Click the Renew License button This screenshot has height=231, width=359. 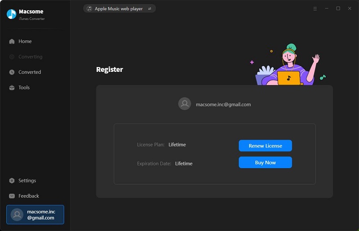[x=265, y=146]
